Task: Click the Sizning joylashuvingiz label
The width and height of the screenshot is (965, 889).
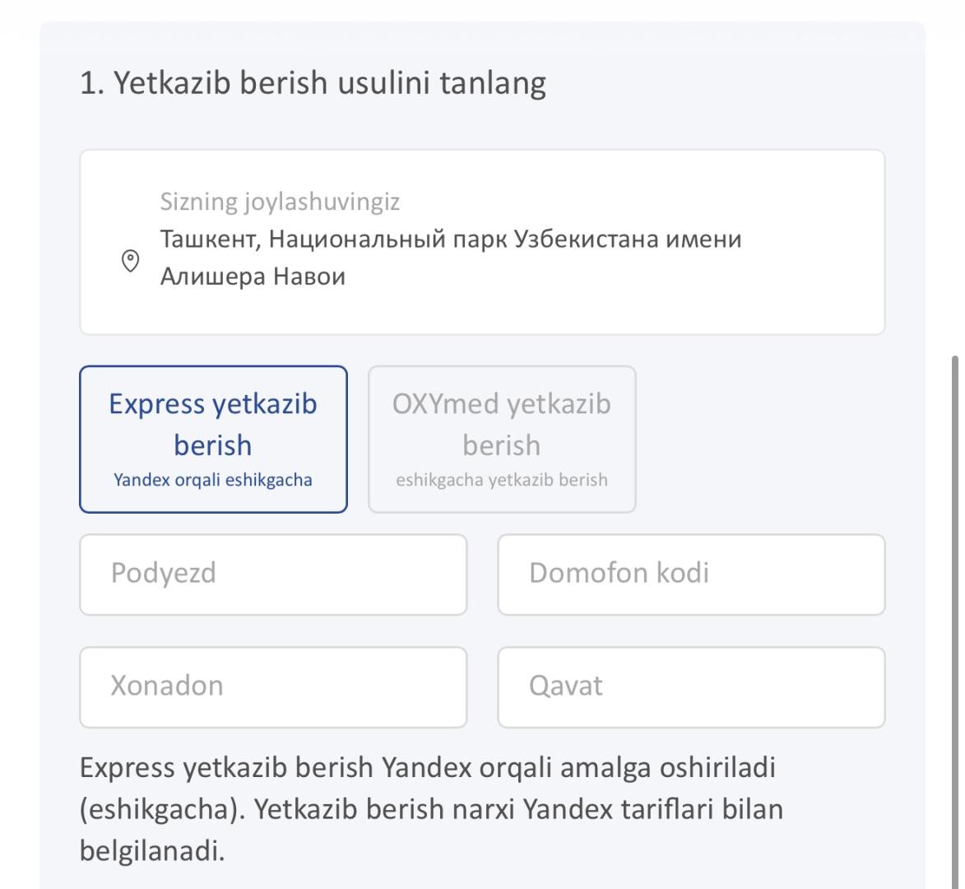Action: tap(280, 202)
